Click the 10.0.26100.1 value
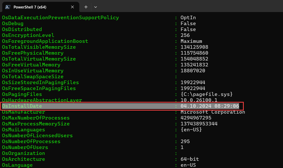 tap(199, 100)
